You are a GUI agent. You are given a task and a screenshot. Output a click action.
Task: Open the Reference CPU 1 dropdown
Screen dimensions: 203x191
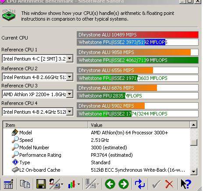pyautogui.click(x=70, y=59)
